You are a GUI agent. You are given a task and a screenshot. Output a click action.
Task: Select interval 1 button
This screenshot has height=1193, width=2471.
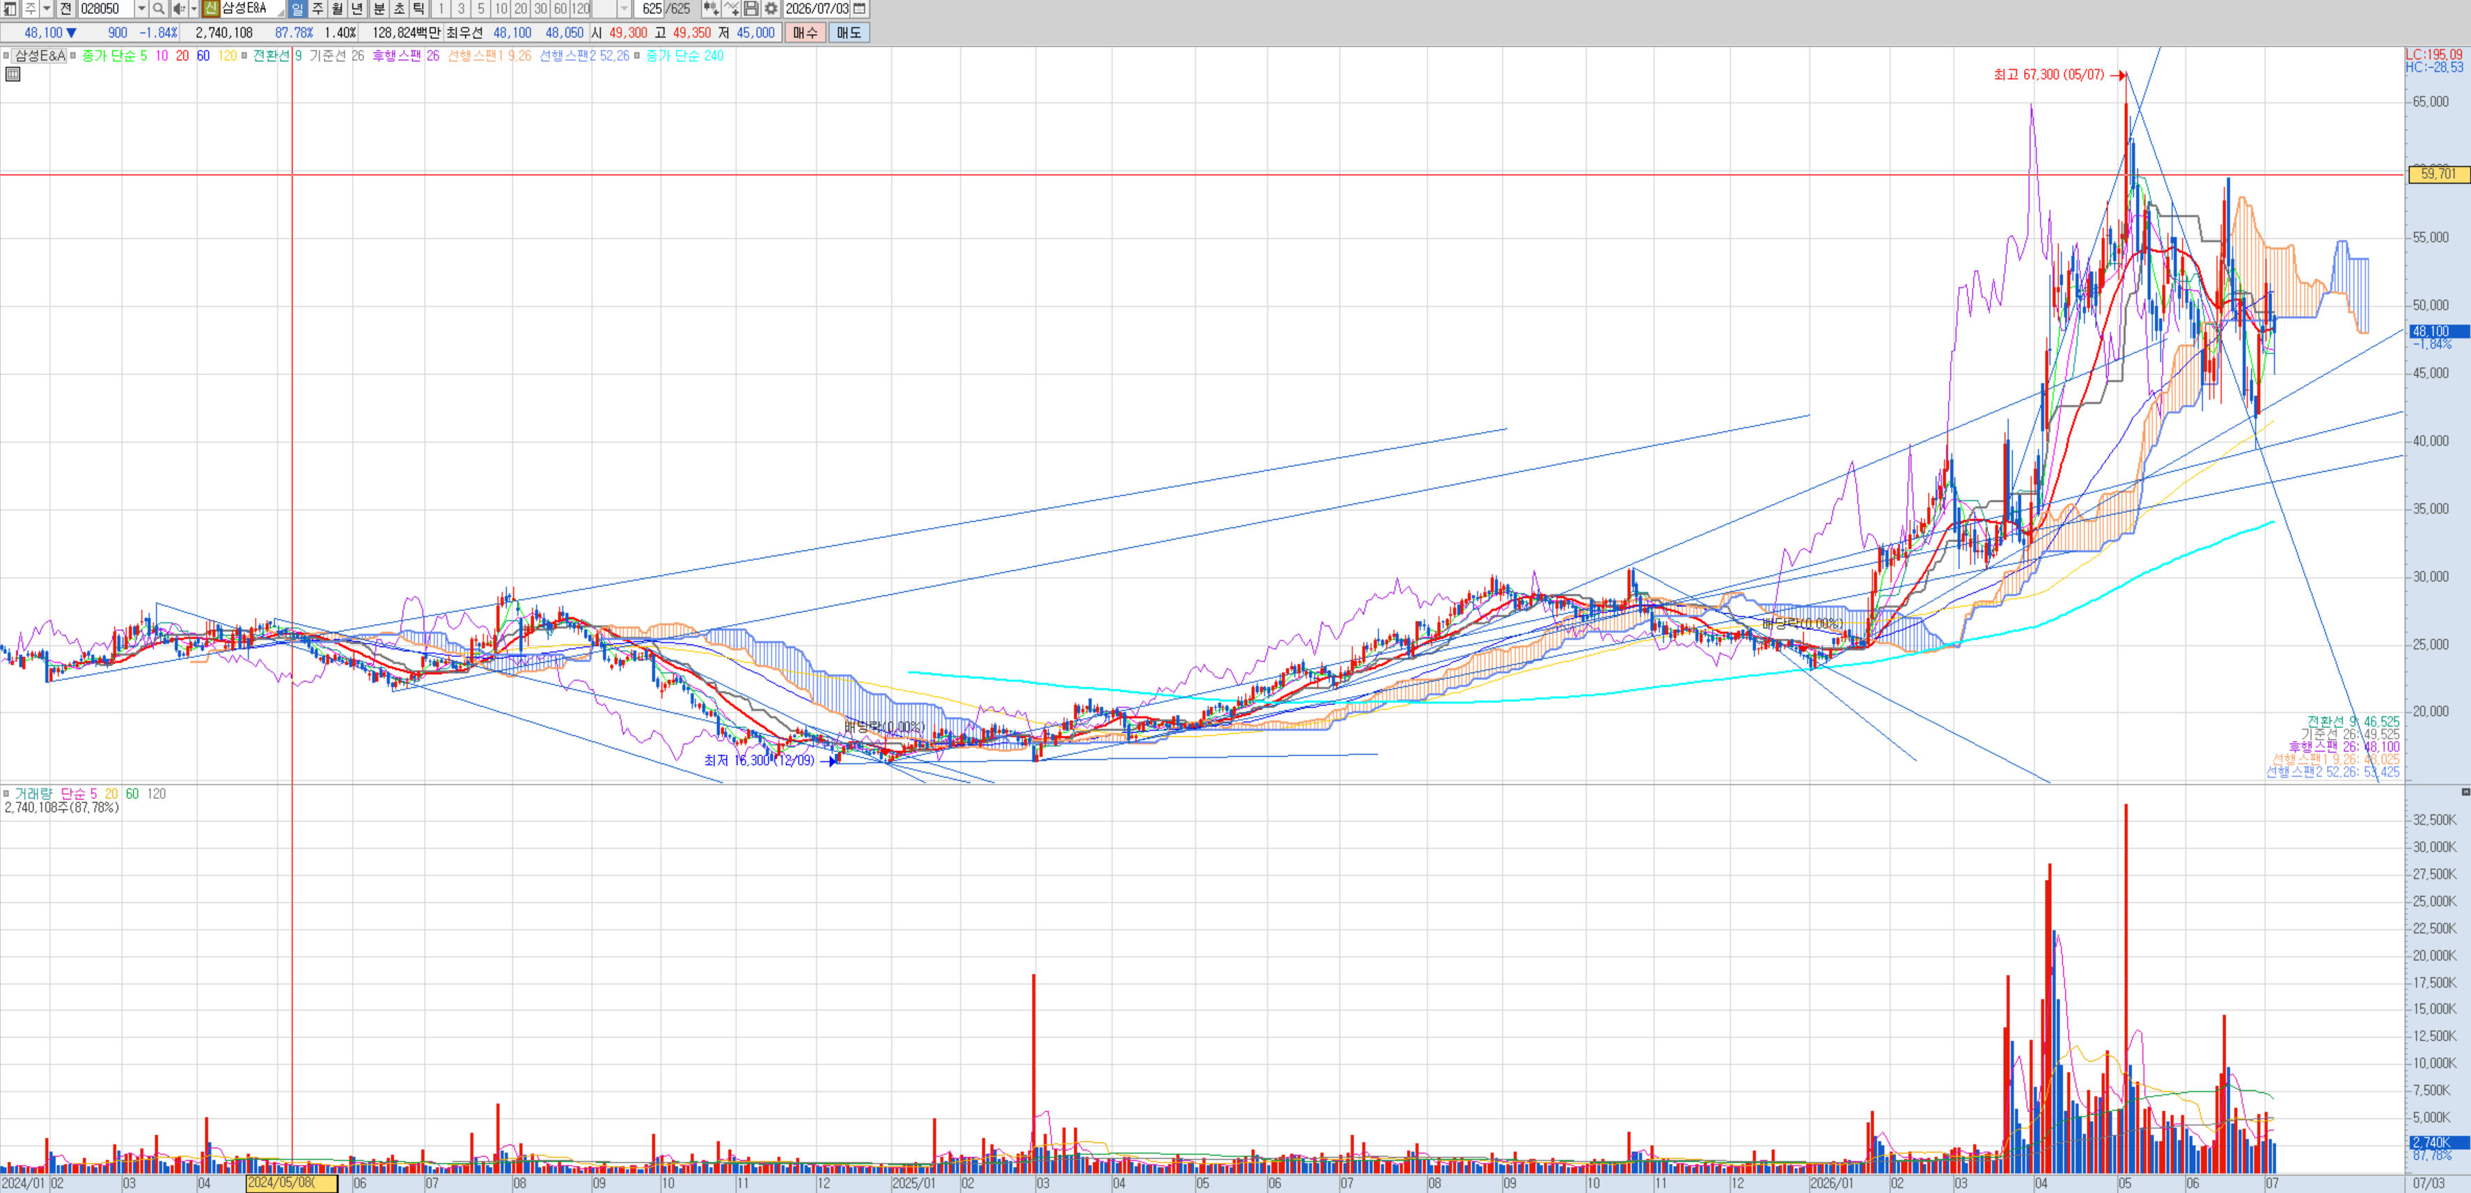tap(440, 8)
